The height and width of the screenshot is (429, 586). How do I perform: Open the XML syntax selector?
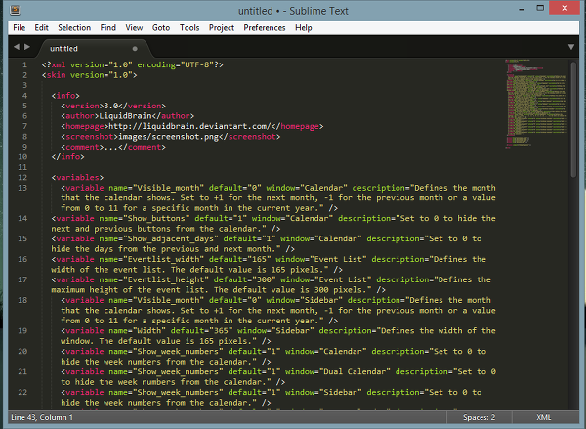click(544, 418)
